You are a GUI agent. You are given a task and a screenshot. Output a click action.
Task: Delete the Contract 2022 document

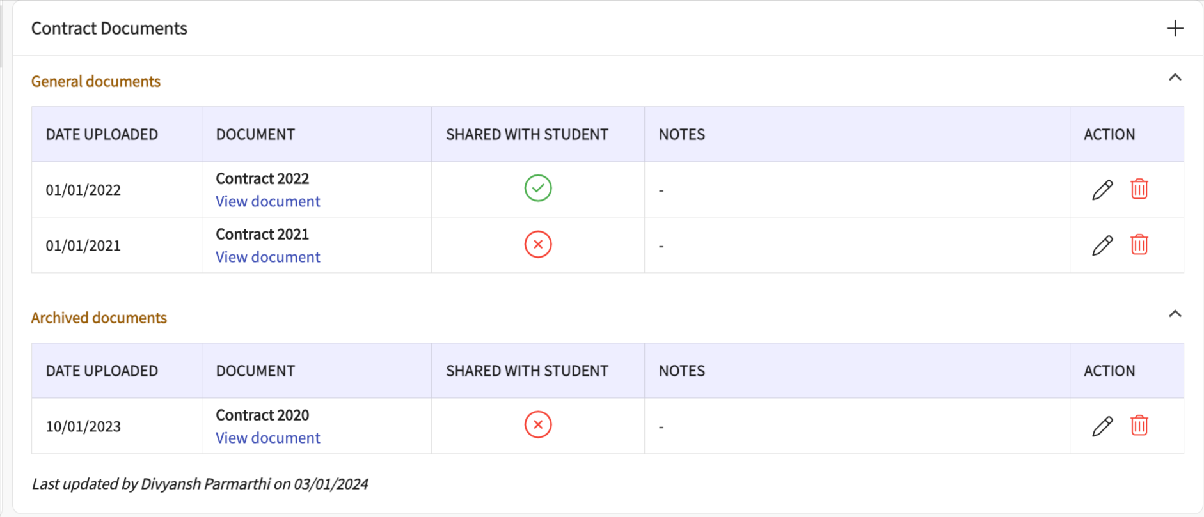pyautogui.click(x=1139, y=189)
